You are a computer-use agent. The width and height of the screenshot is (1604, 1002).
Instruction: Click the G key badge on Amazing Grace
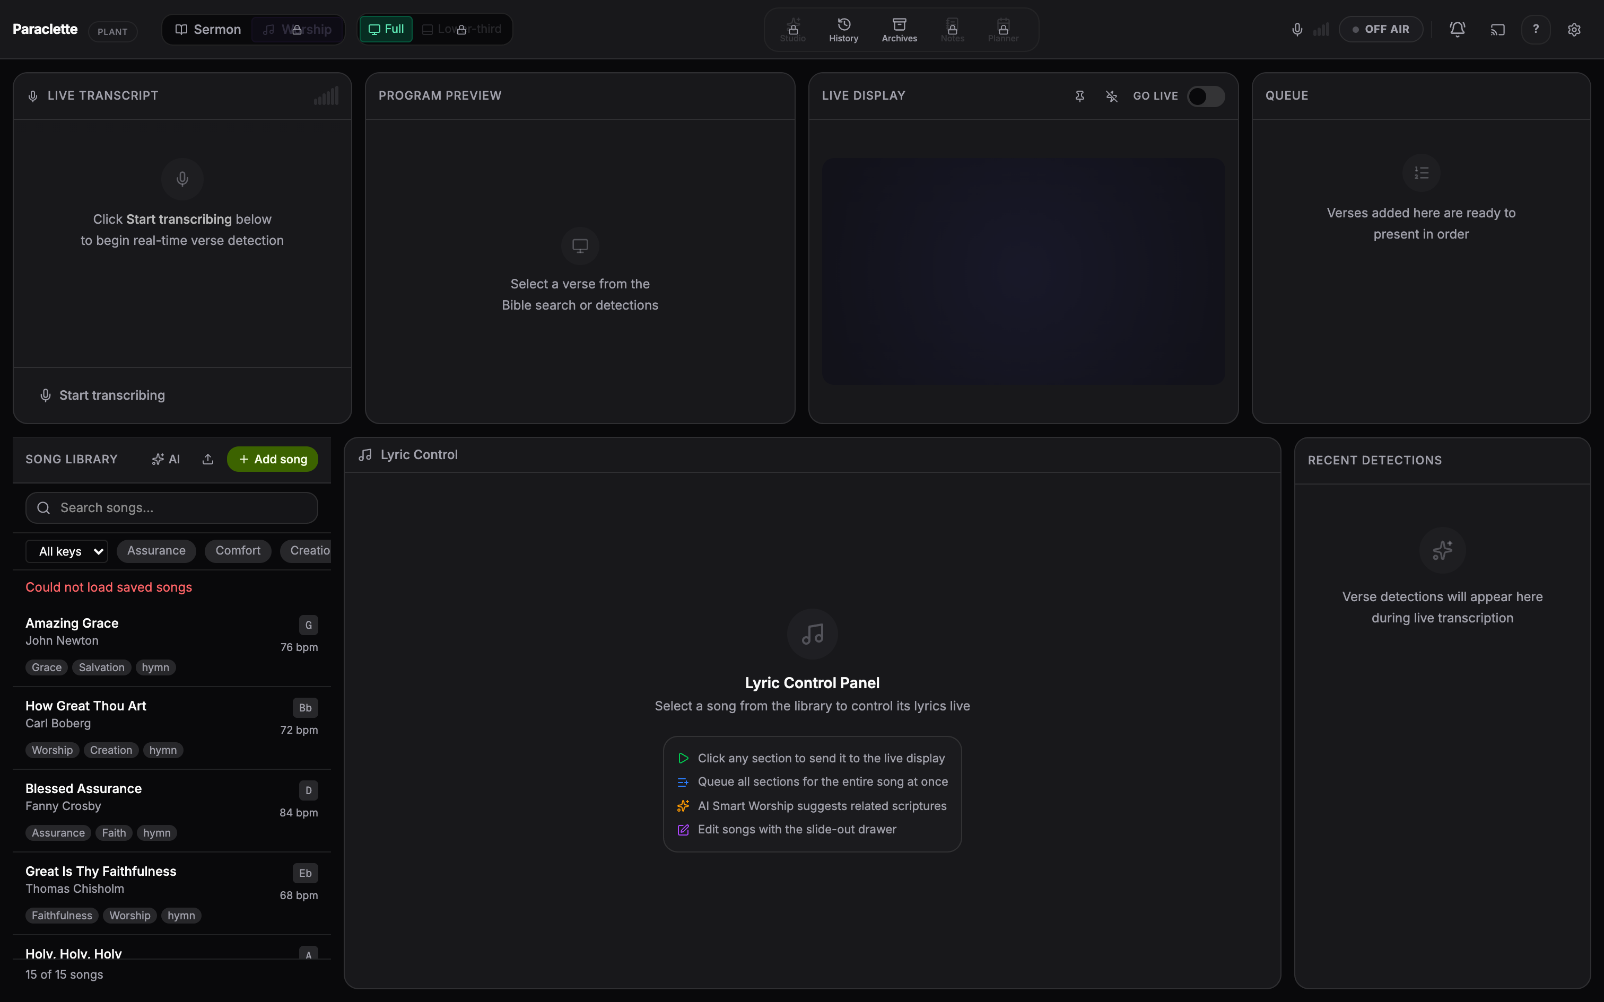tap(308, 625)
